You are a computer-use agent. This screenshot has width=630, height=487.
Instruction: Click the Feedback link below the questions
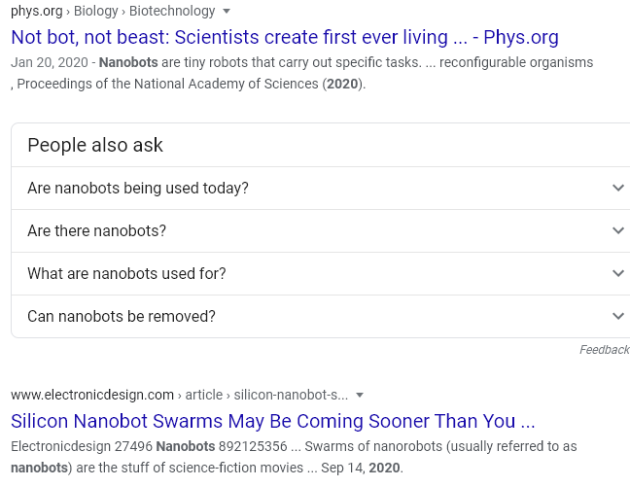tap(604, 350)
